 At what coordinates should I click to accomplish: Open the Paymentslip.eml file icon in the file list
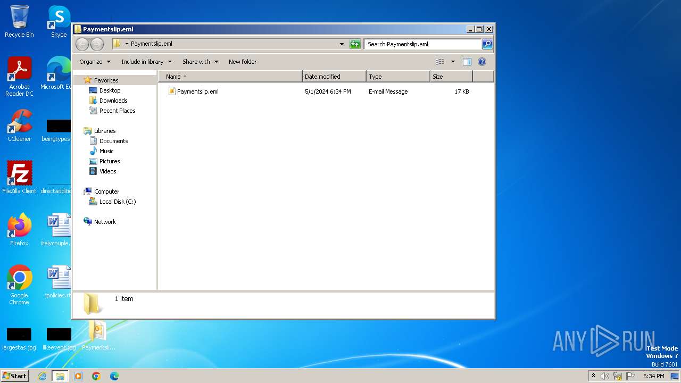pos(172,91)
